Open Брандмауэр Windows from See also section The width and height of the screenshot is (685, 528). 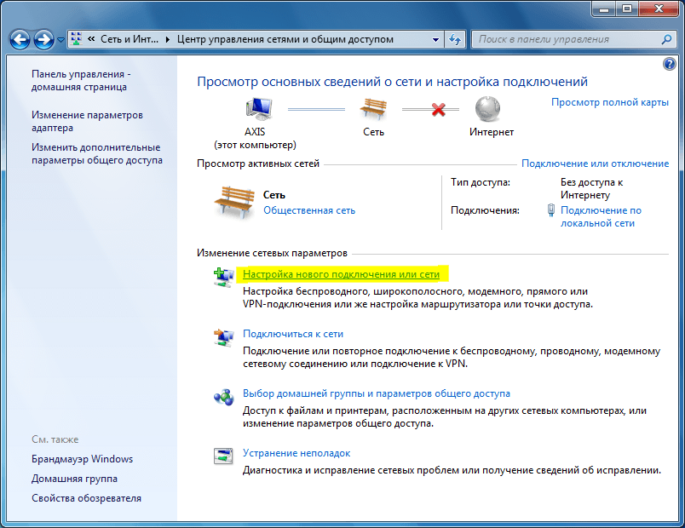[x=82, y=459]
